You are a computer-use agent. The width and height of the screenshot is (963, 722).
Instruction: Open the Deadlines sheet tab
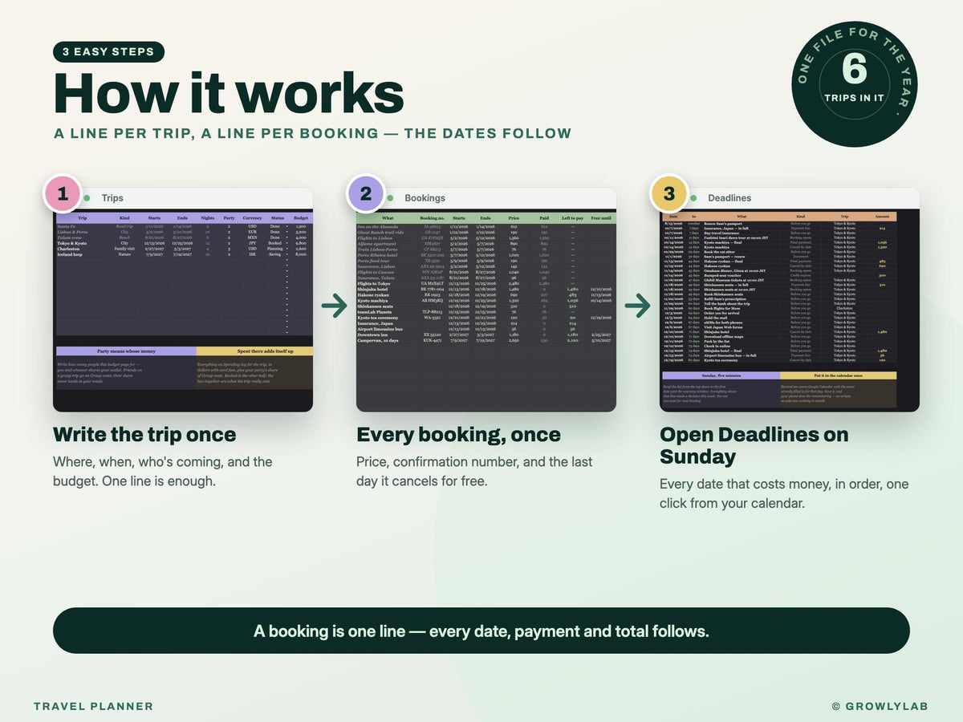pyautogui.click(x=729, y=197)
